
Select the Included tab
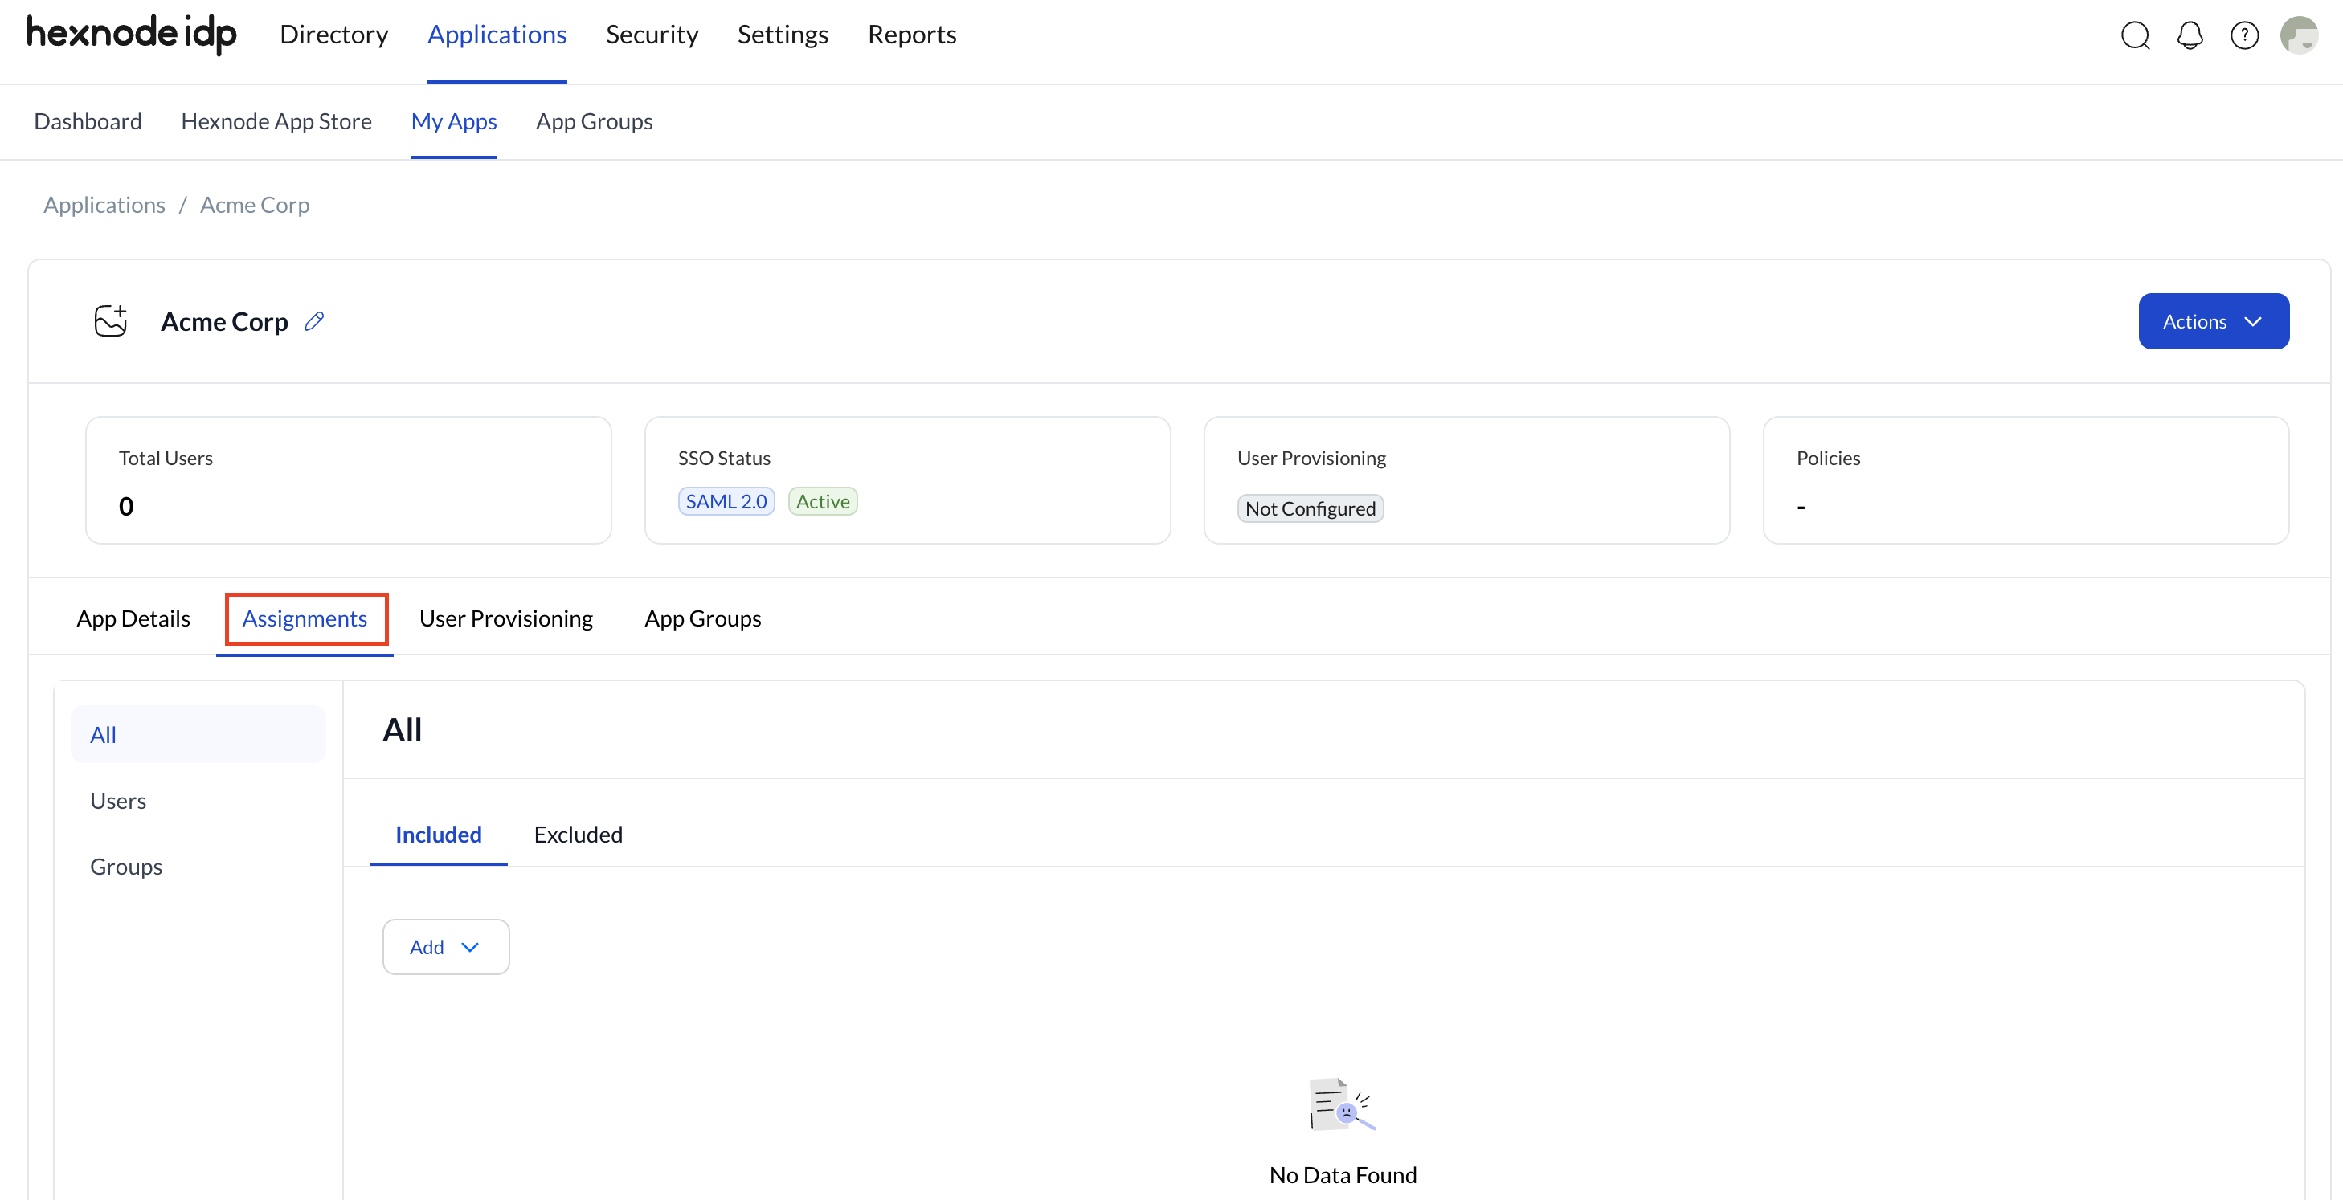point(439,834)
